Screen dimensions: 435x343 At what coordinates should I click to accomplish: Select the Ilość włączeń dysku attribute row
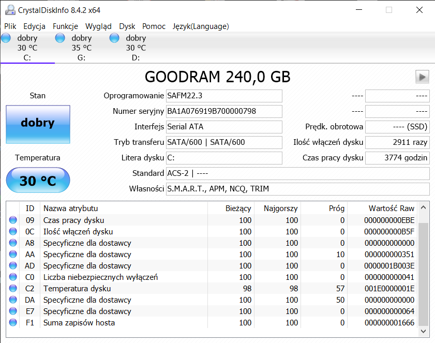[x=212, y=231]
